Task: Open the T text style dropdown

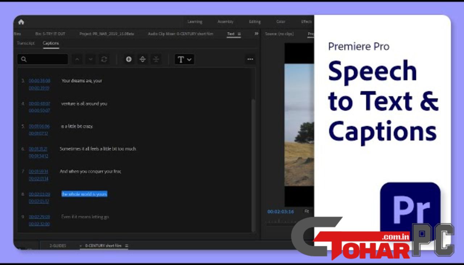Action: point(185,60)
